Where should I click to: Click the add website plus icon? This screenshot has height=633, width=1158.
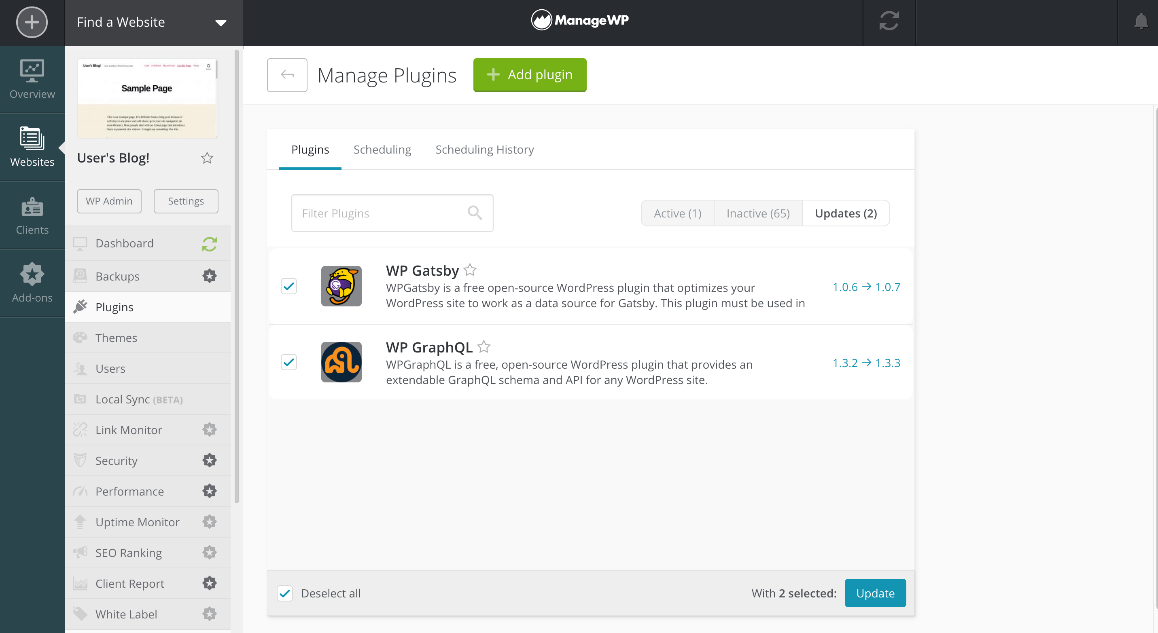tap(32, 22)
